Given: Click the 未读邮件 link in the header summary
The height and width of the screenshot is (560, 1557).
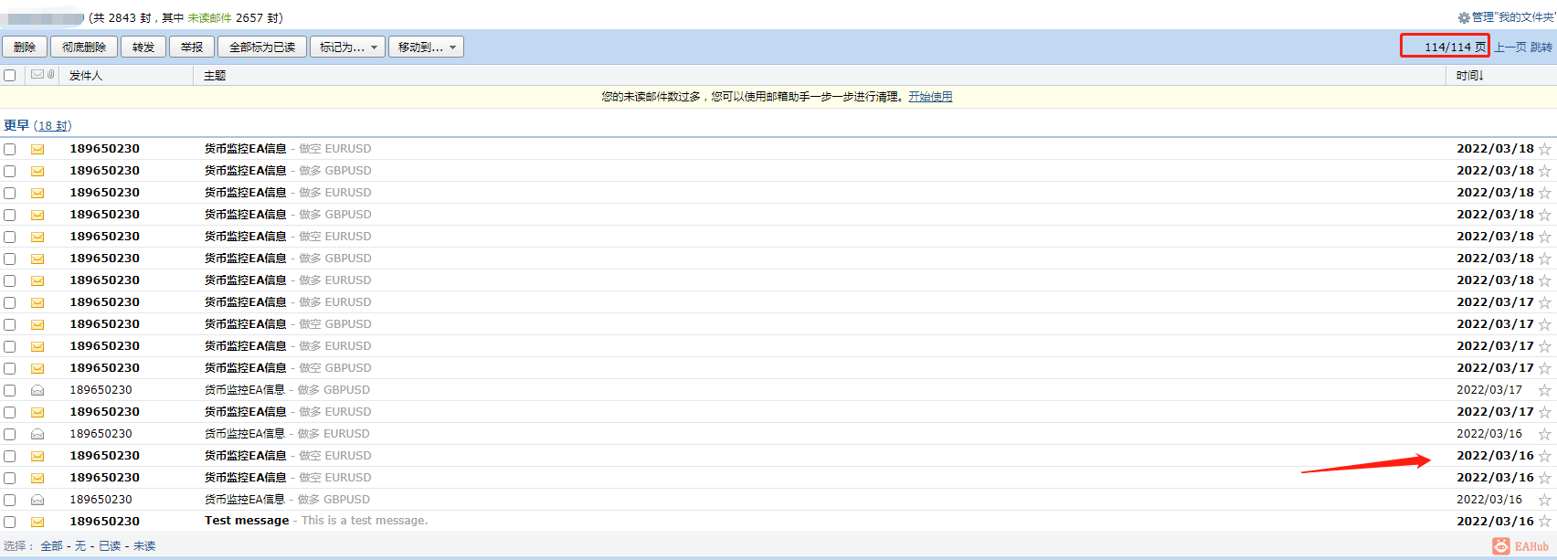Looking at the screenshot, I should 210,17.
